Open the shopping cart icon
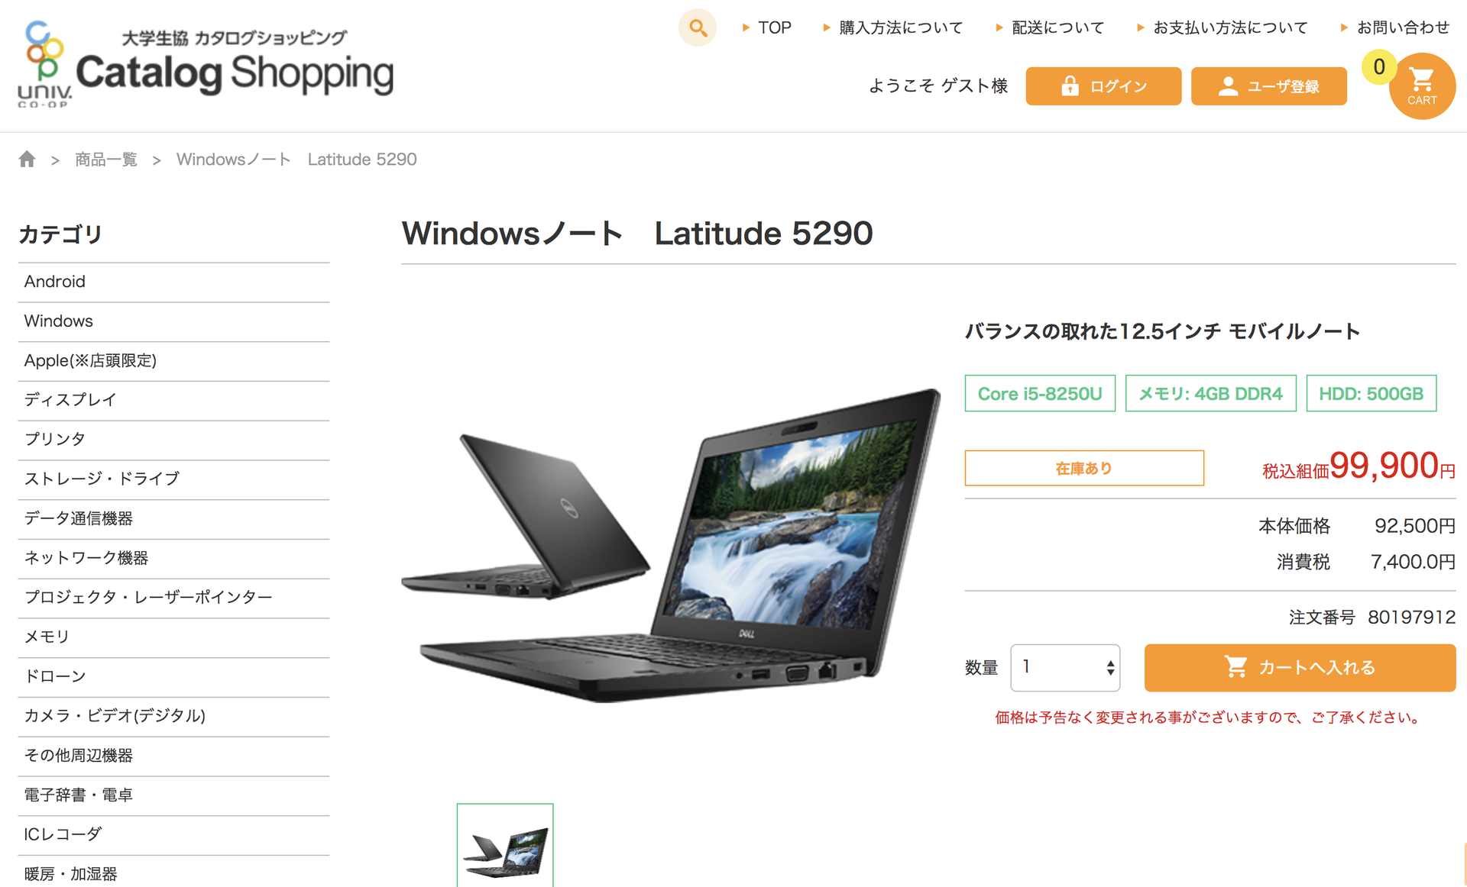The width and height of the screenshot is (1467, 887). pyautogui.click(x=1422, y=86)
